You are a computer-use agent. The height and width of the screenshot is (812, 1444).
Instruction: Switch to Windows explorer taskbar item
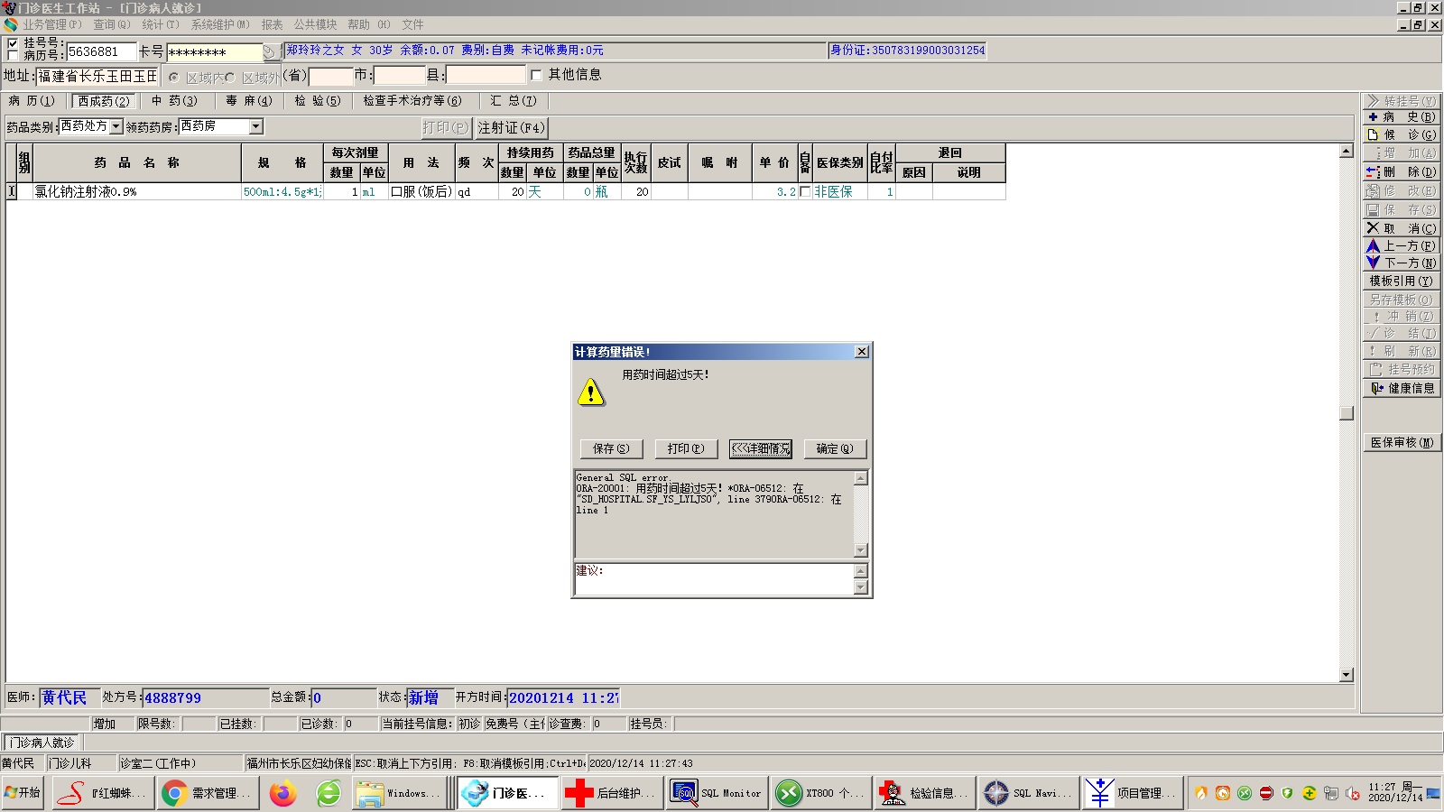398,793
